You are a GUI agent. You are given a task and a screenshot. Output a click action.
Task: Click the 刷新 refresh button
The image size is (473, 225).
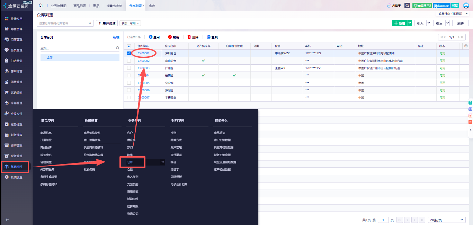[460, 23]
